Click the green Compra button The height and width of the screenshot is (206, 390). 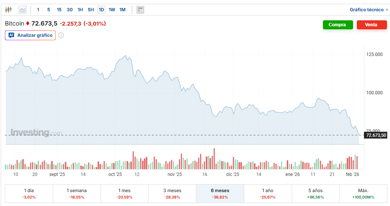pyautogui.click(x=338, y=25)
